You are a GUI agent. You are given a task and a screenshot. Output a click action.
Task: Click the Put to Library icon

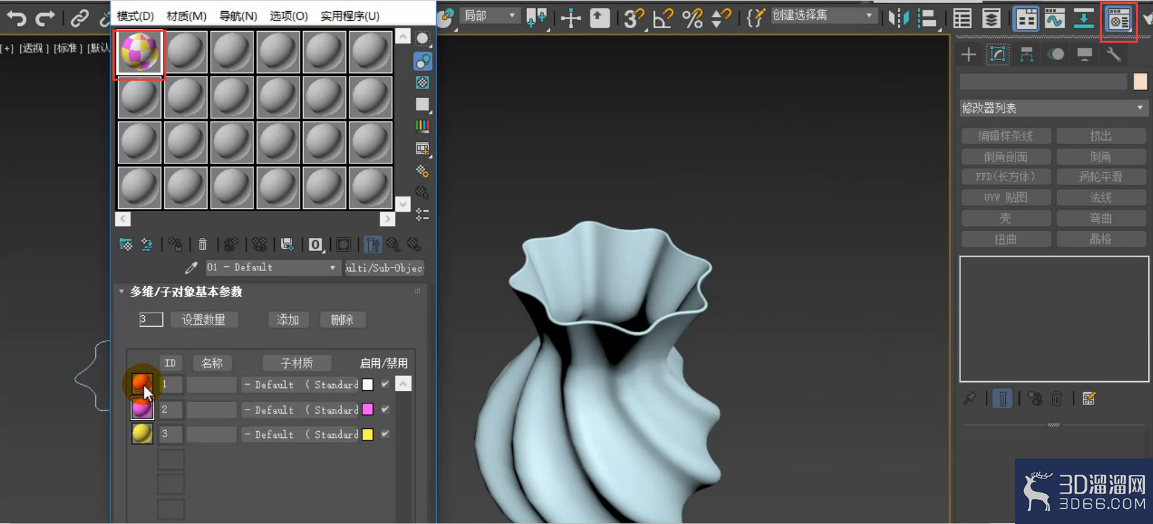click(x=287, y=244)
